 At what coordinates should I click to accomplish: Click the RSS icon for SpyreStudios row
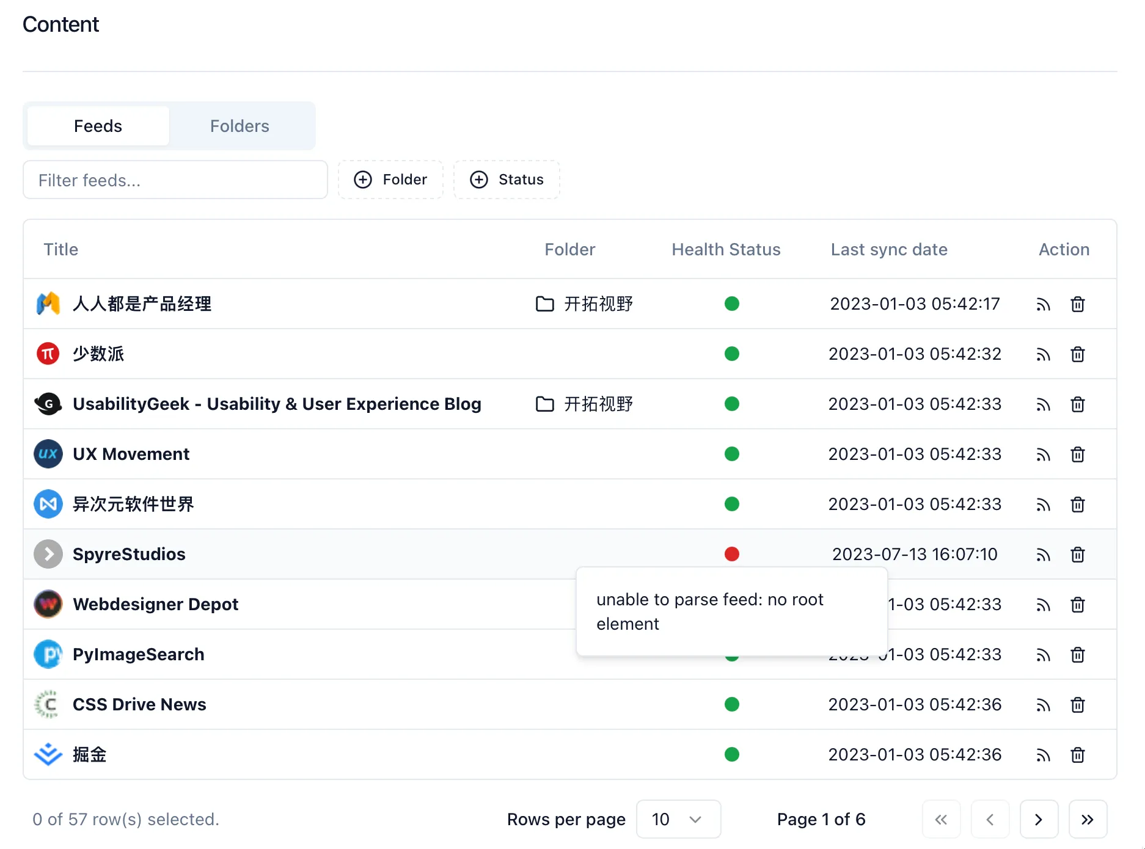[x=1043, y=555]
